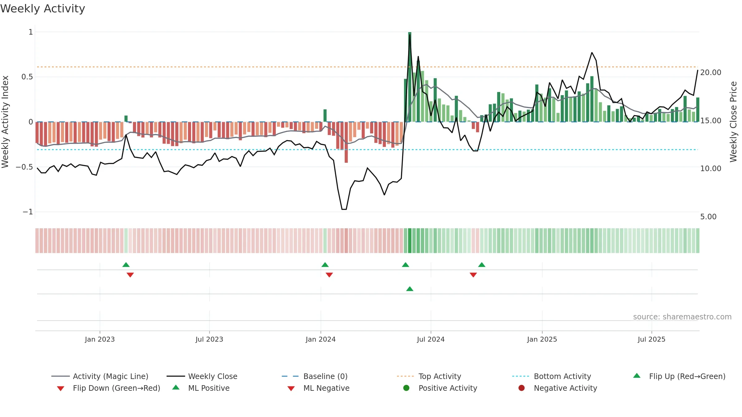Click the darkest green heatmap cell in the strip

tap(410, 241)
